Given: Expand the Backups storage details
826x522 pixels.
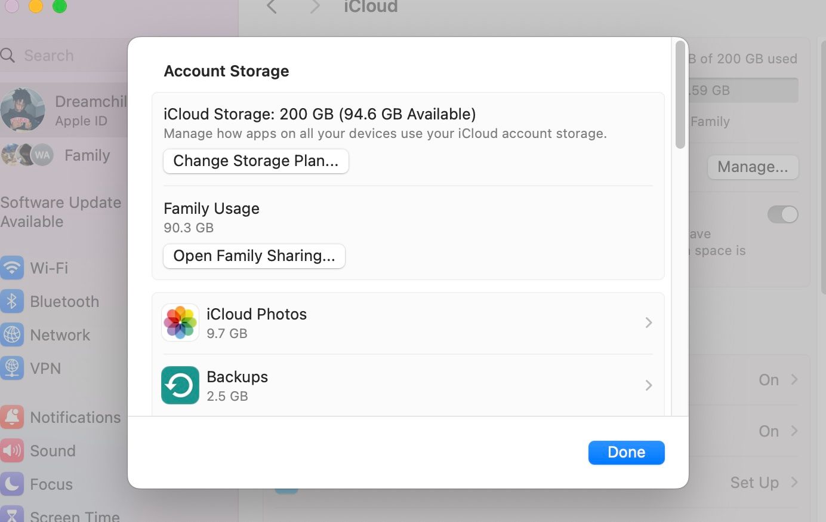Looking at the screenshot, I should pyautogui.click(x=648, y=385).
